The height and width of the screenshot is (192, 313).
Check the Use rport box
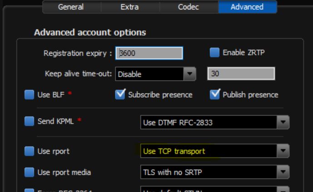[x=29, y=152]
